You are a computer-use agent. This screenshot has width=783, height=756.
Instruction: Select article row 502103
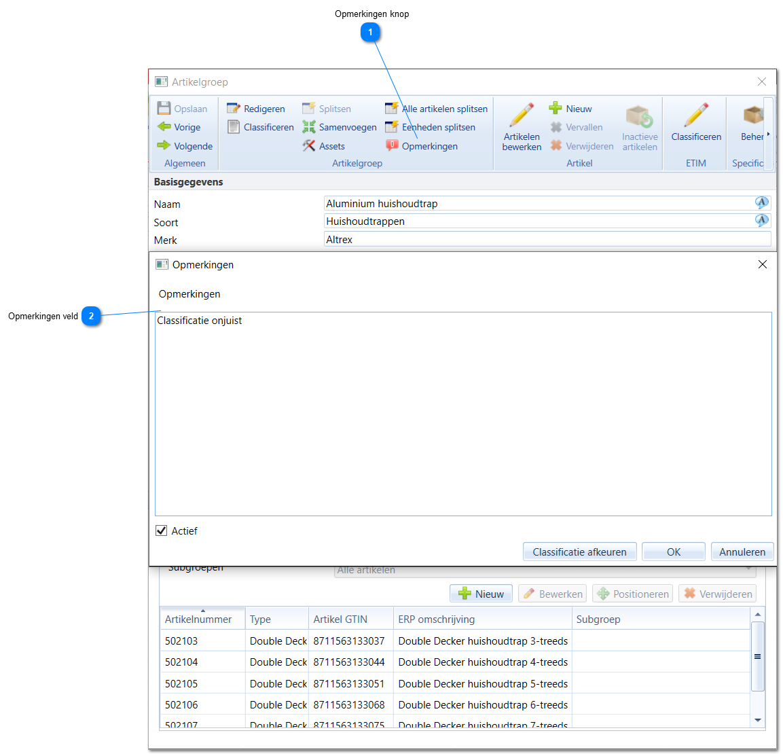(x=455, y=641)
